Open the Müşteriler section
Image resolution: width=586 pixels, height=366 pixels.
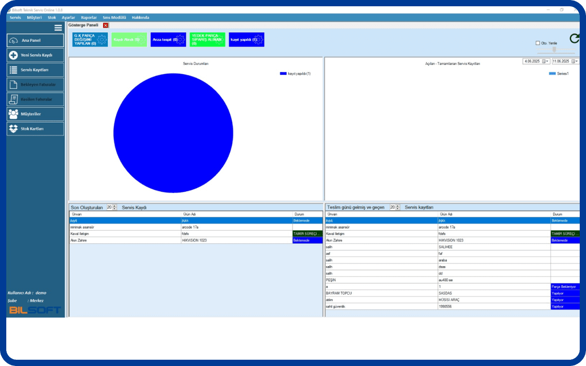point(35,114)
